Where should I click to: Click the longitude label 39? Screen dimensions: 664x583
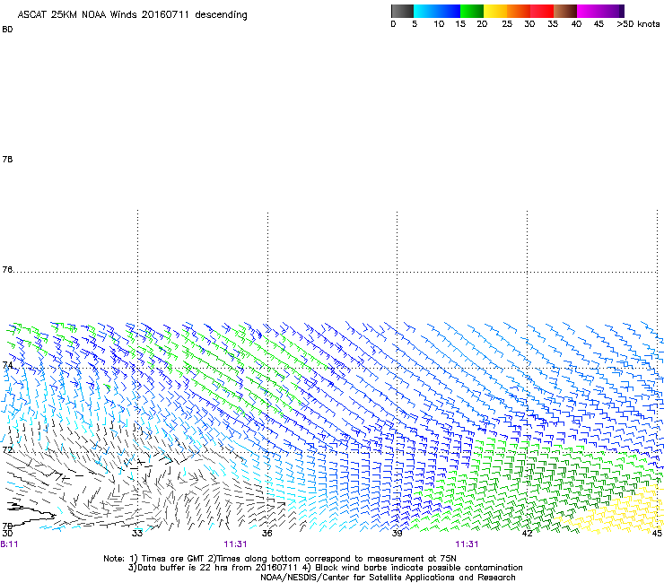397,533
